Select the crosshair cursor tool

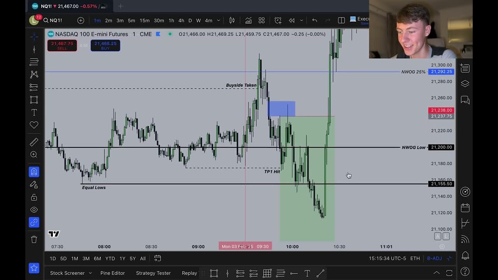(x=34, y=37)
